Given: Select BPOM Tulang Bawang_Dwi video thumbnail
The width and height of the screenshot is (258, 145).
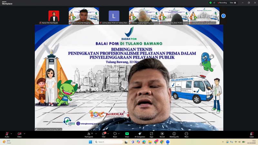Looking at the screenshot, I should (144, 16).
